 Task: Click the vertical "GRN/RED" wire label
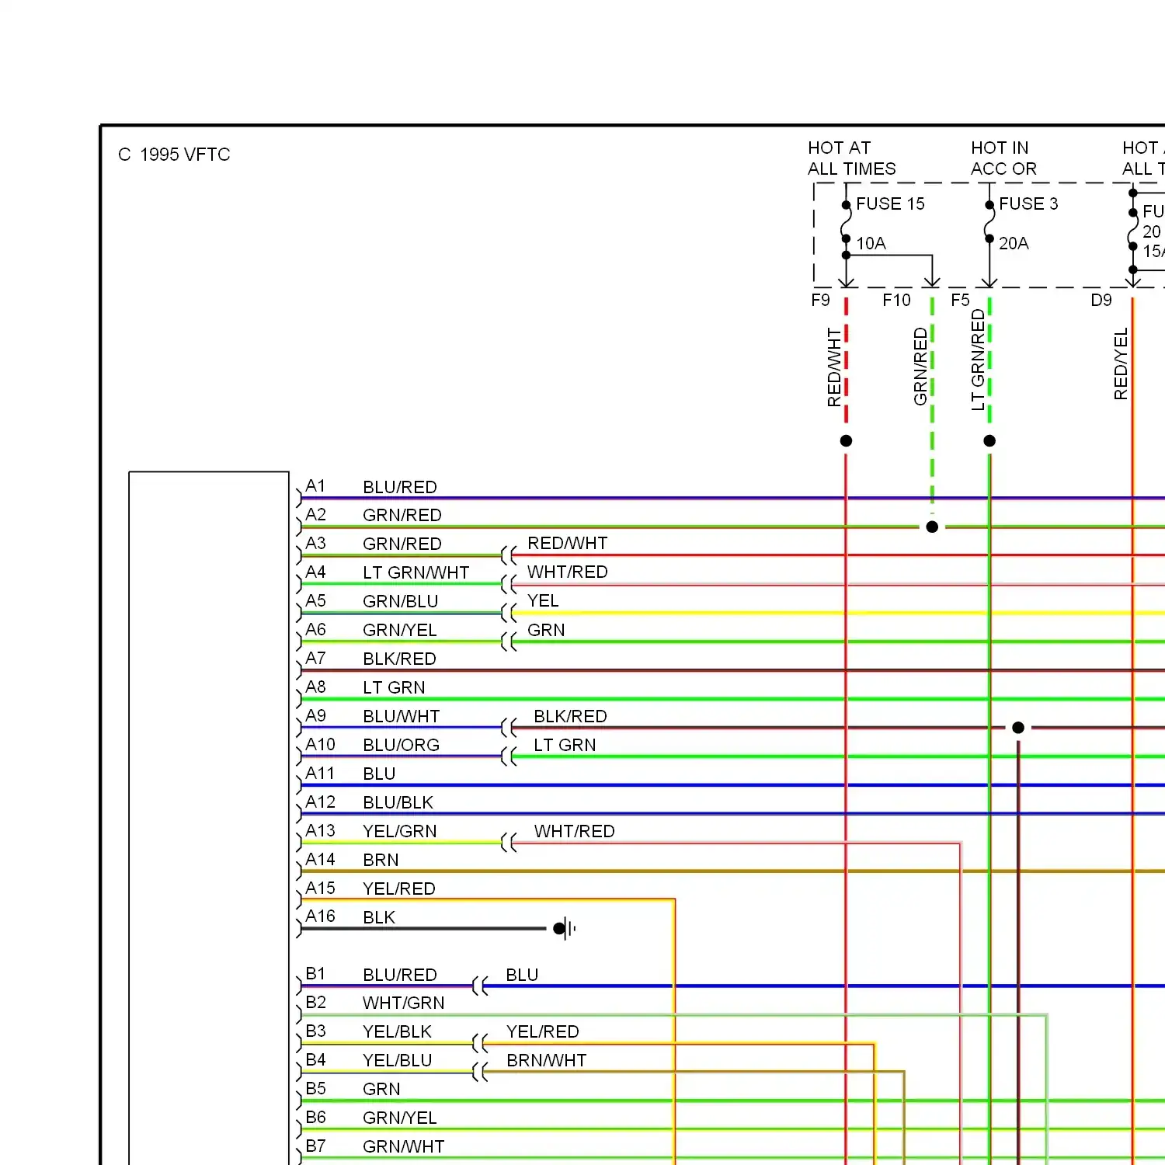point(920,367)
